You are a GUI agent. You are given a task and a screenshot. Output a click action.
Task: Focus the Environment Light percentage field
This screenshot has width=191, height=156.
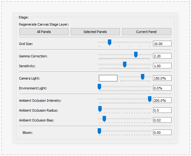[162, 88]
